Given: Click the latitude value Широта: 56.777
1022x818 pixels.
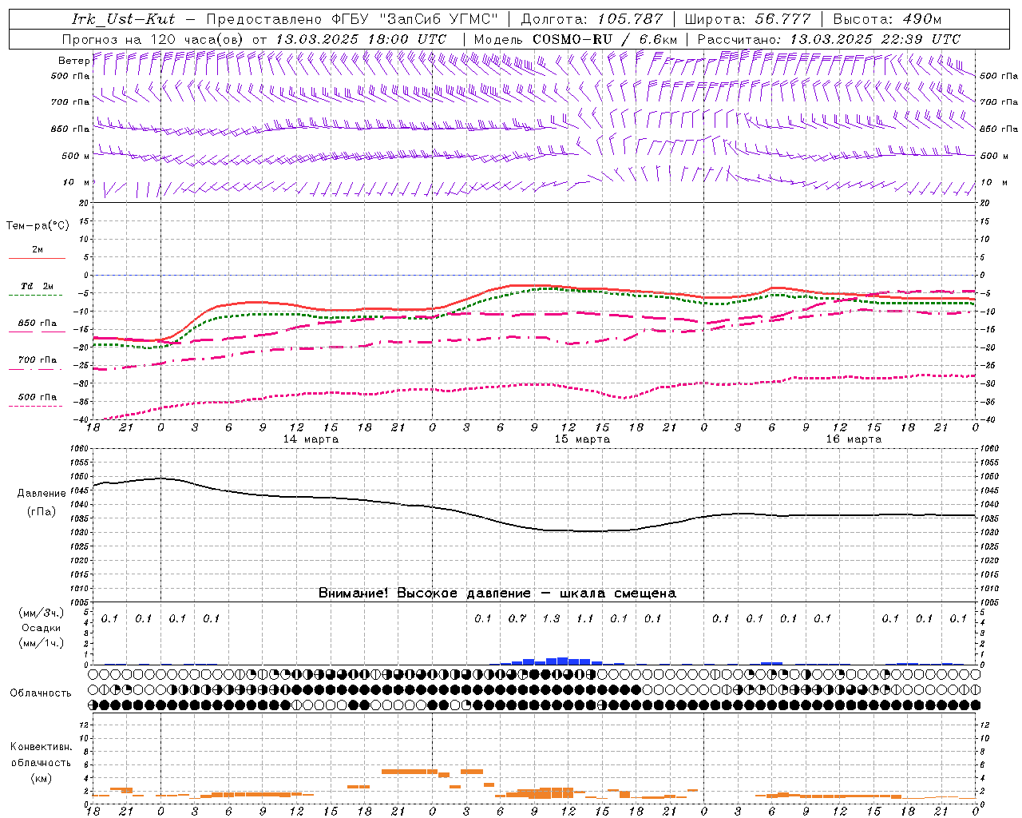Looking at the screenshot, I should (748, 19).
